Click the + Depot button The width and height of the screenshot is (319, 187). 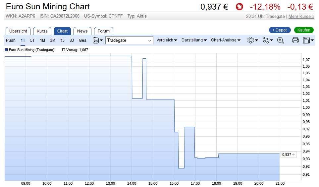[x=280, y=30]
